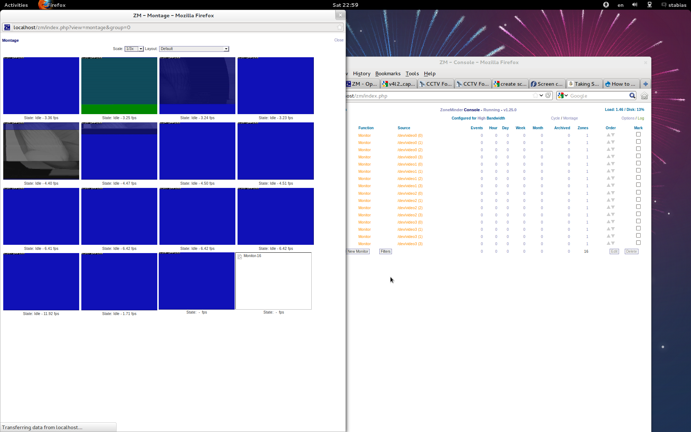Switch to the 'v4l2_cap...' tab
The width and height of the screenshot is (691, 432).
point(399,84)
